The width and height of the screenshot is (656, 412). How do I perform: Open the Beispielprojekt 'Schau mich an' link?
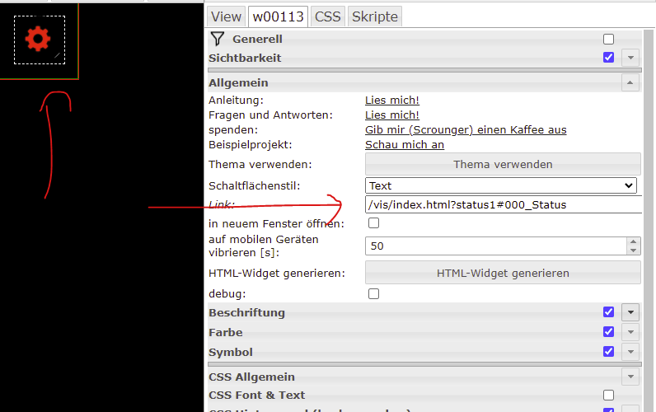[405, 145]
